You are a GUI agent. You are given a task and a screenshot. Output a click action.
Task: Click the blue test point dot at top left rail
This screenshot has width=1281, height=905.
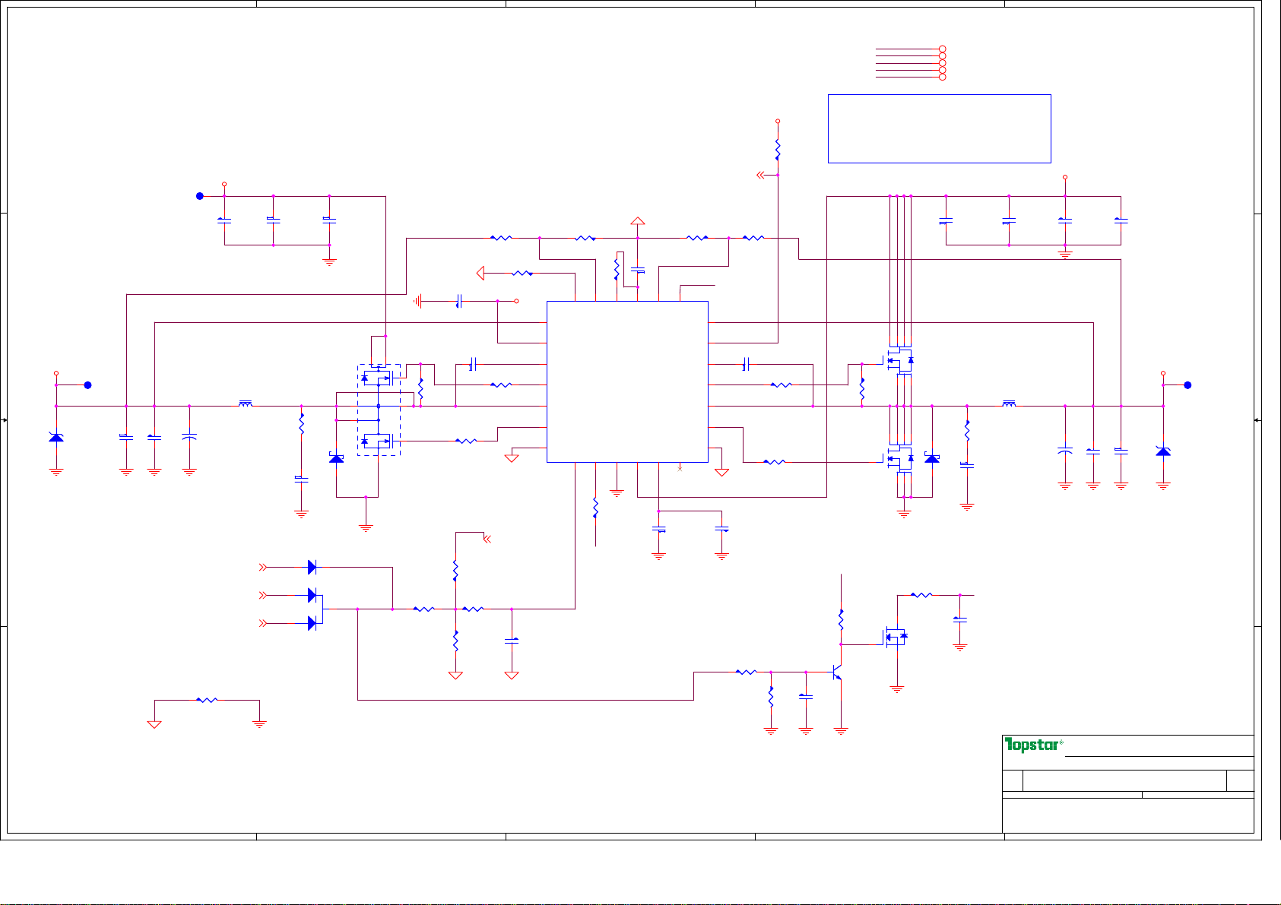pyautogui.click(x=200, y=196)
